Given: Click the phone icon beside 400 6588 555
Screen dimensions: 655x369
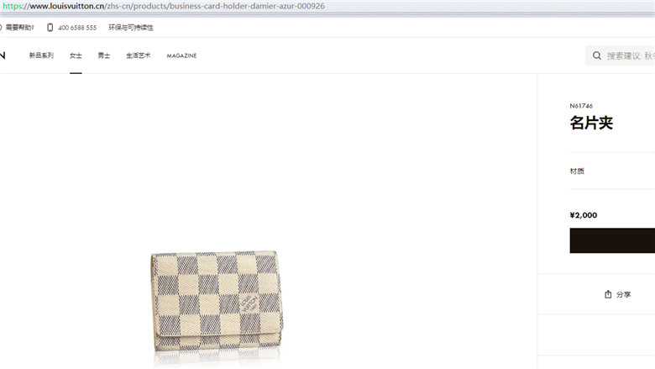Looking at the screenshot, I should pyautogui.click(x=50, y=28).
